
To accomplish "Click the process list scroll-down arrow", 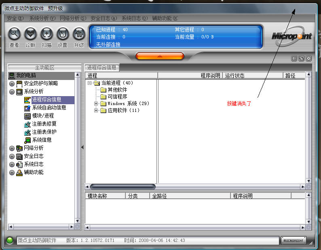I will click(x=308, y=181).
